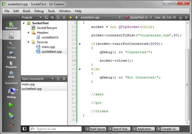Open the SocketTest::C... symbol dropdown
192x134 pixels.
[151, 18]
